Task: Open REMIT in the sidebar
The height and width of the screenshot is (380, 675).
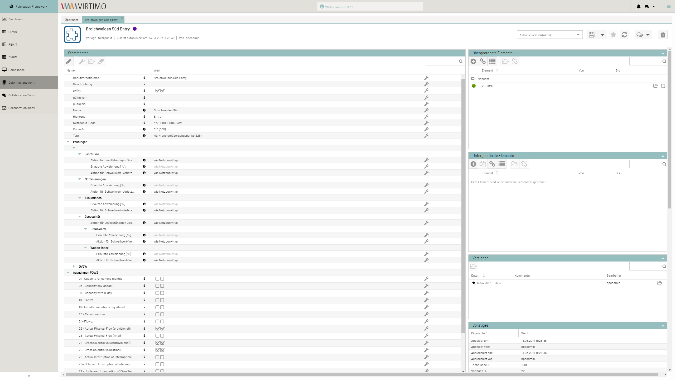Action: click(x=29, y=45)
